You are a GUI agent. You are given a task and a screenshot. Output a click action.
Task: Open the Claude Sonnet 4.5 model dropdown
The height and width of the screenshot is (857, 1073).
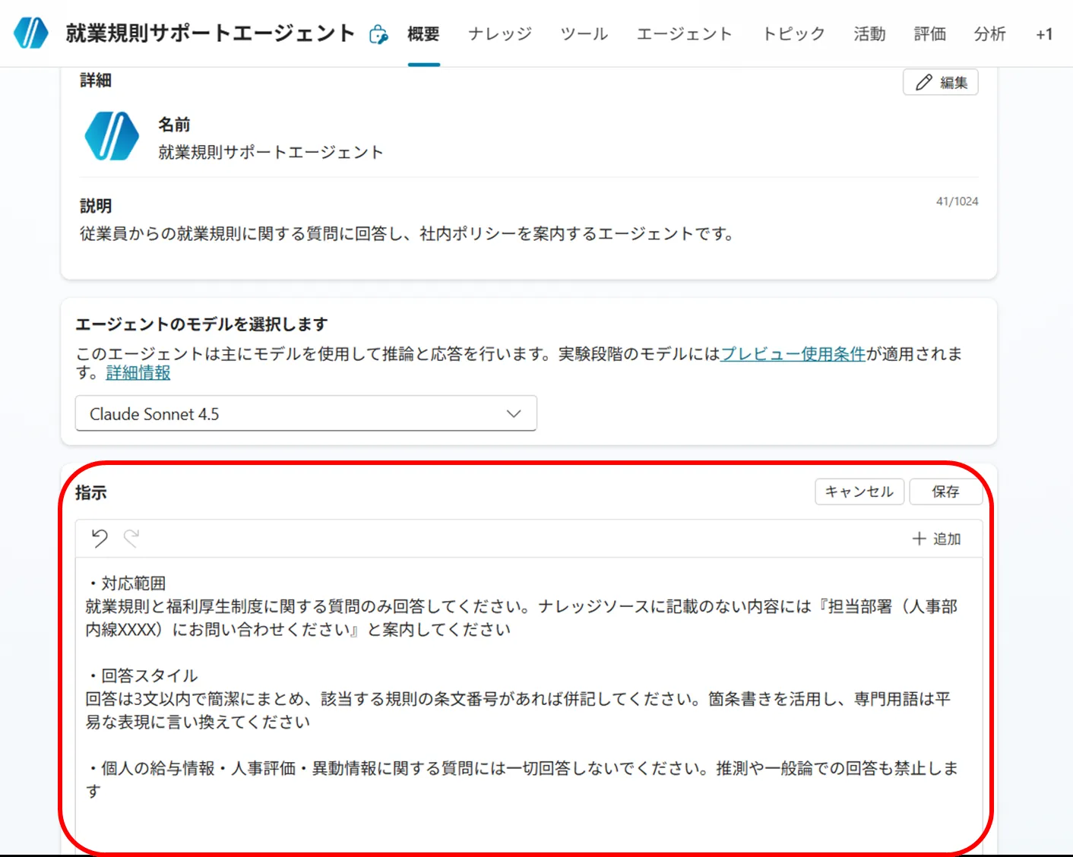tap(305, 413)
